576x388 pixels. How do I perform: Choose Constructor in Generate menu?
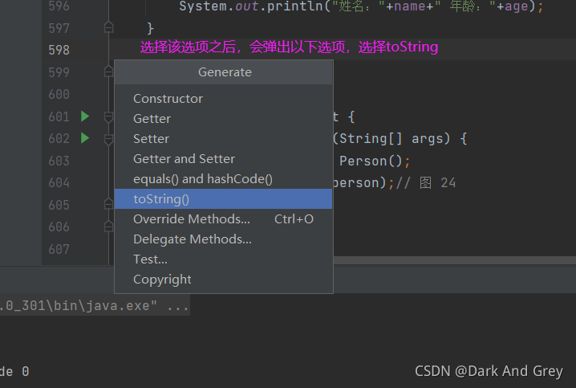(223, 99)
